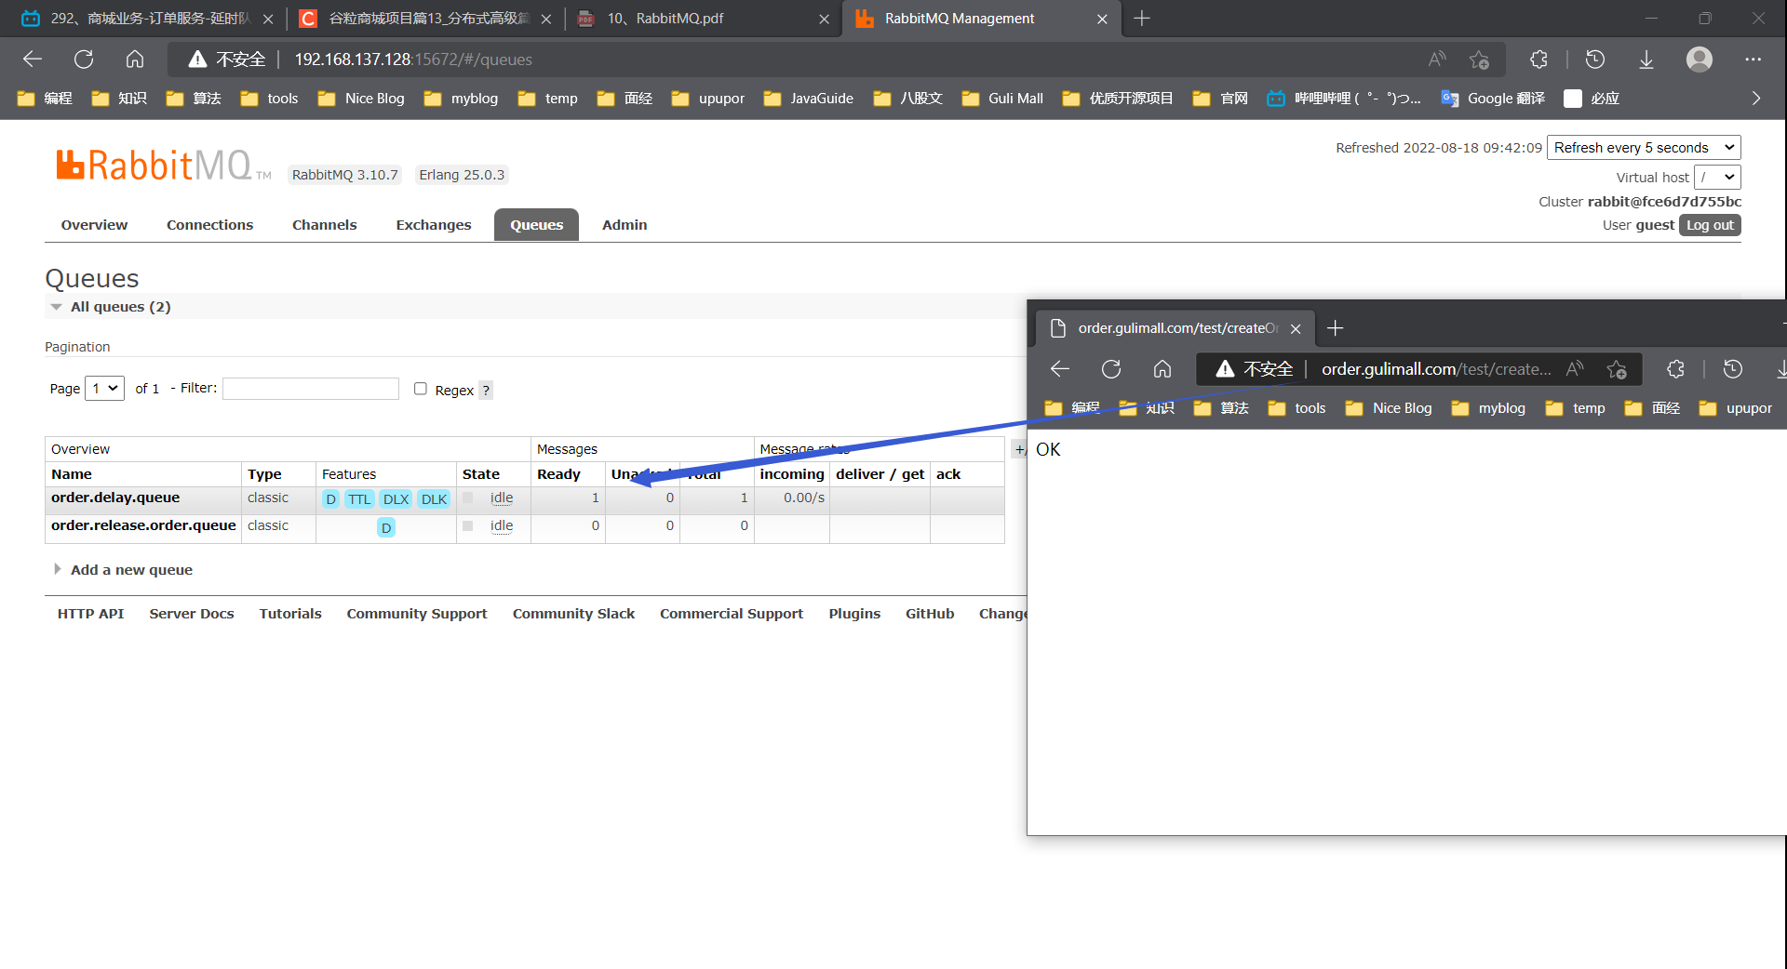Open extensions in main browser toolbar

tap(1538, 60)
